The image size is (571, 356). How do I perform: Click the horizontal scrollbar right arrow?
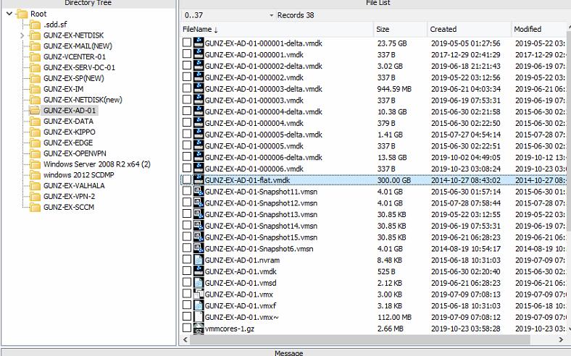click(x=561, y=339)
